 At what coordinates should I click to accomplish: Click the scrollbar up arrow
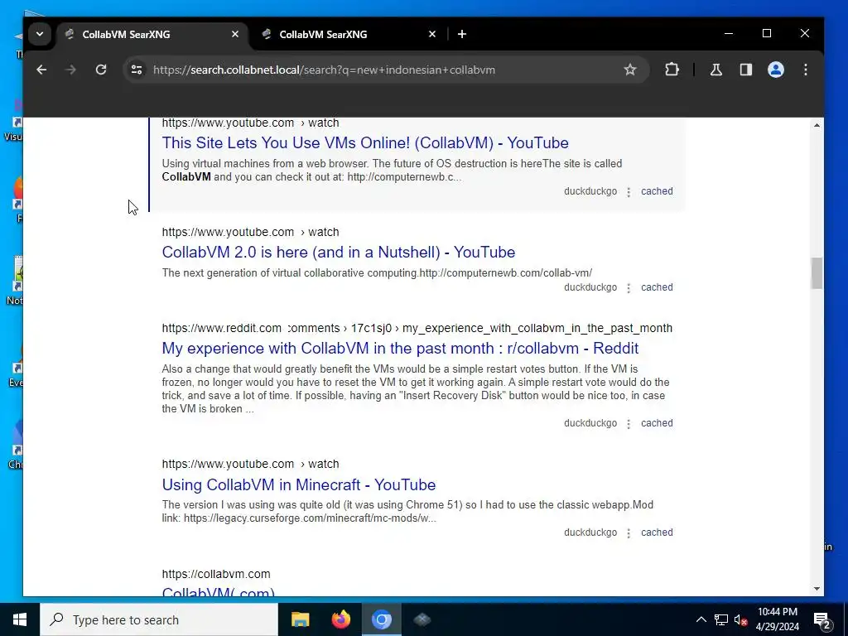(817, 125)
